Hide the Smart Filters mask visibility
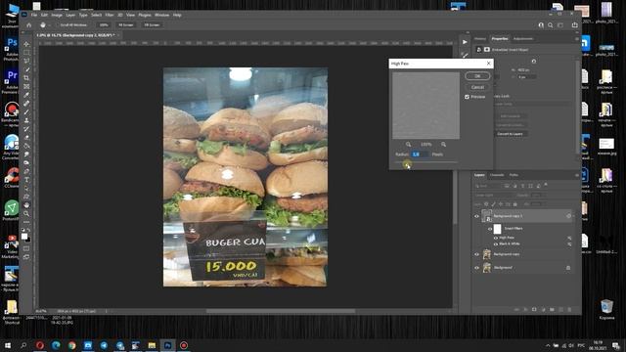The height and width of the screenshot is (352, 626). click(x=490, y=229)
